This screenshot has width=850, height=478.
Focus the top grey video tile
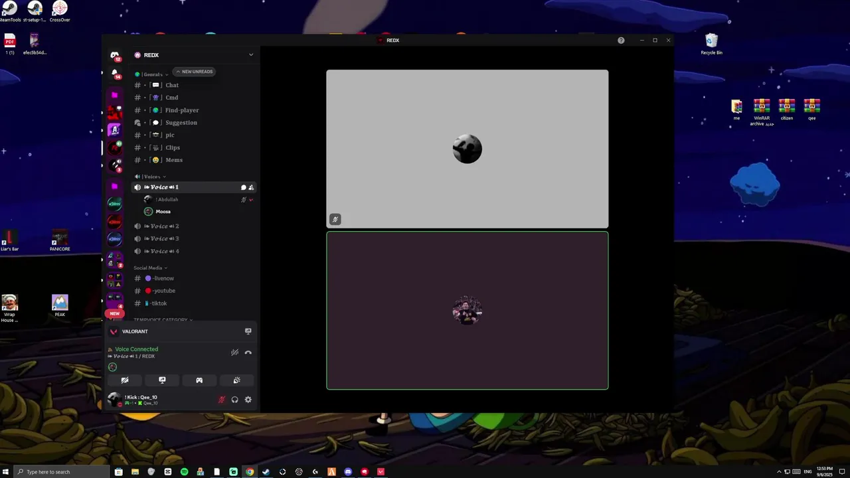pos(467,149)
